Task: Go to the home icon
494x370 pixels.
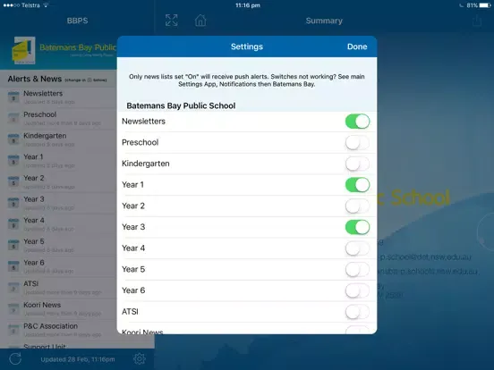Action: [200, 21]
